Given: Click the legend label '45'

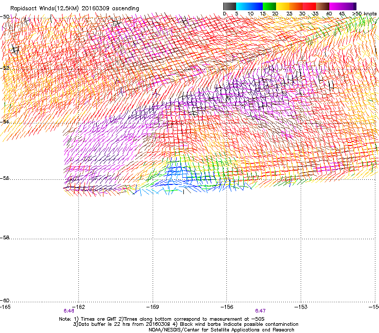Looking at the screenshot, I should [342, 13].
